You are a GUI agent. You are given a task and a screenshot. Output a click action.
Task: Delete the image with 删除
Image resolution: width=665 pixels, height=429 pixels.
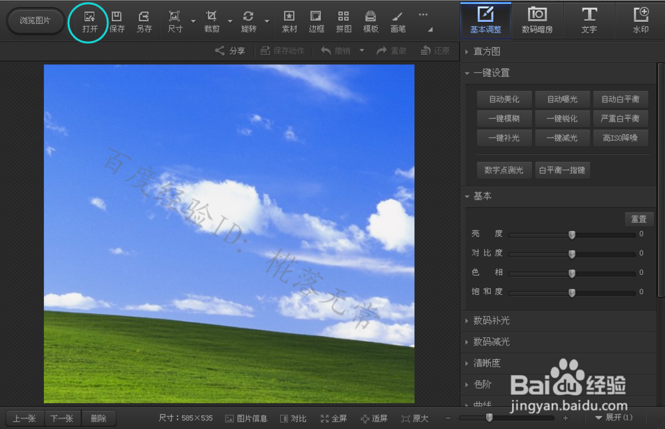click(98, 418)
